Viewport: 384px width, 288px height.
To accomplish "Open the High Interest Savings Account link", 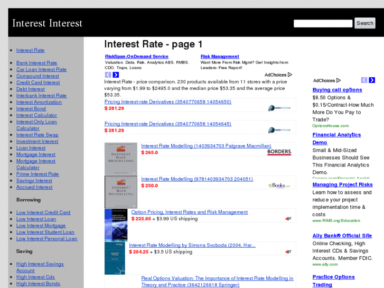I will point(40,267).
